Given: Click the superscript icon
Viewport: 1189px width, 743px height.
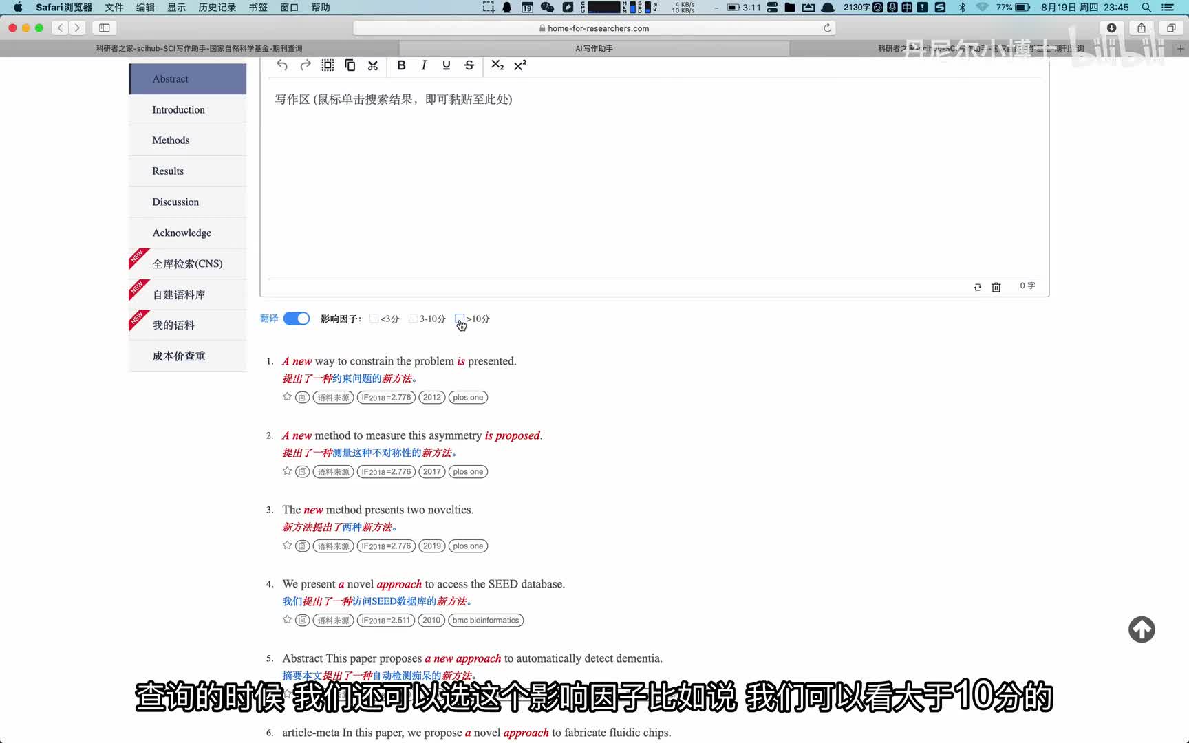Looking at the screenshot, I should tap(520, 65).
